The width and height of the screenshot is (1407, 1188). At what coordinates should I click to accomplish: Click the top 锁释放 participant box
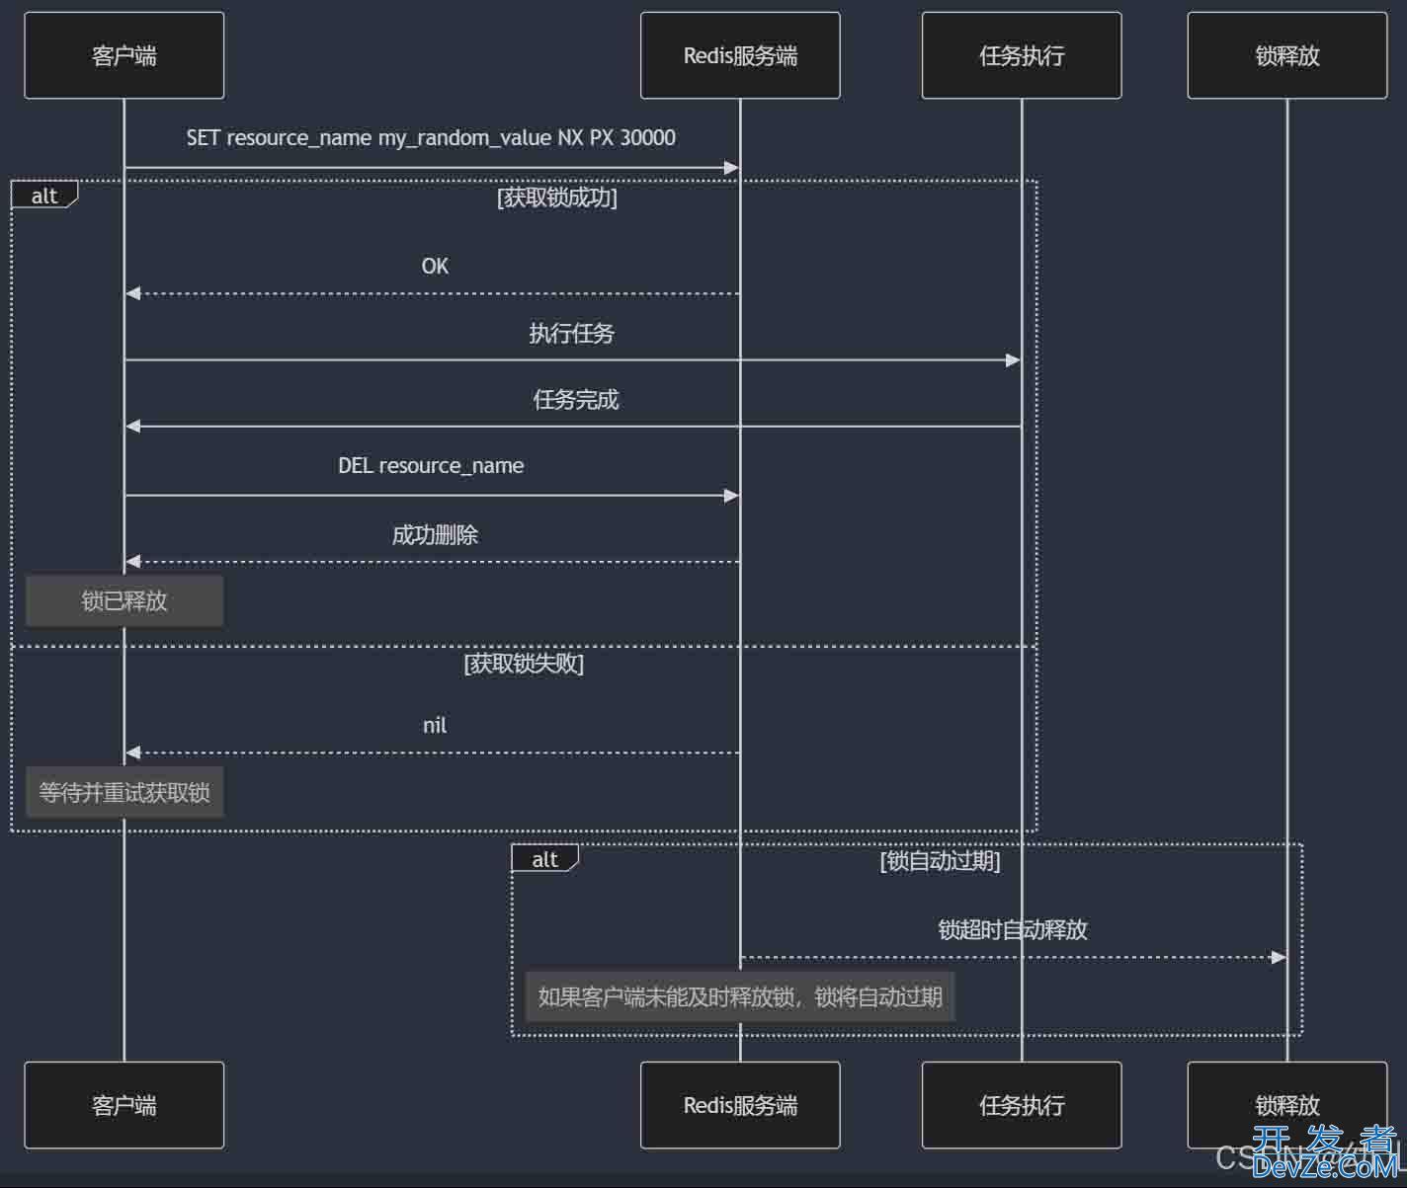click(1287, 55)
